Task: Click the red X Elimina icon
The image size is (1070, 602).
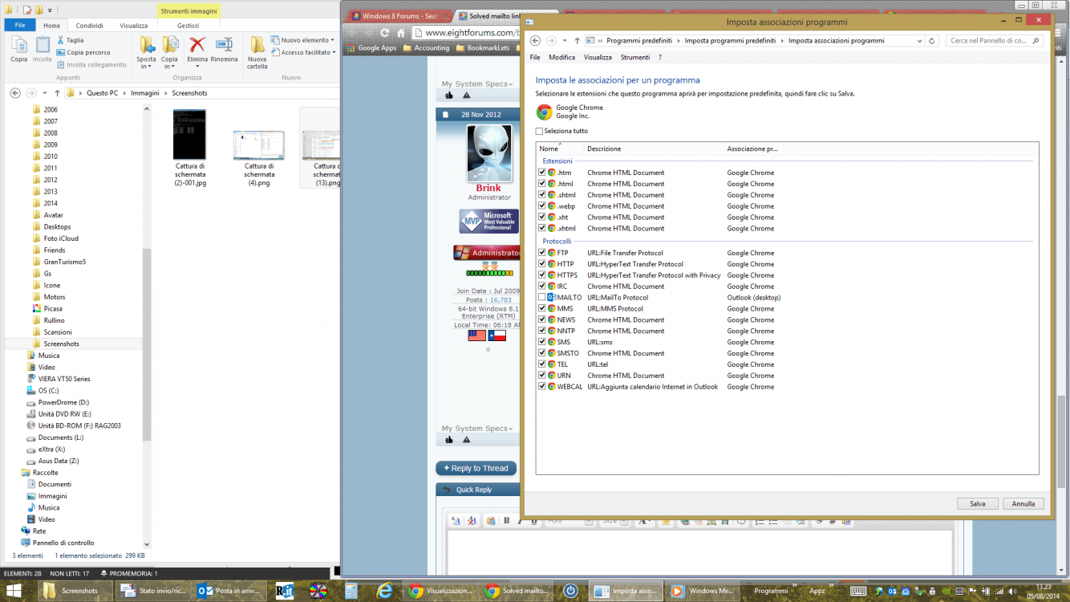Action: pyautogui.click(x=197, y=45)
